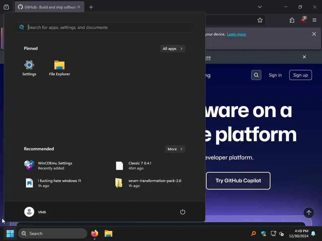Open Firefox hamburger application menu

pyautogui.click(x=314, y=20)
